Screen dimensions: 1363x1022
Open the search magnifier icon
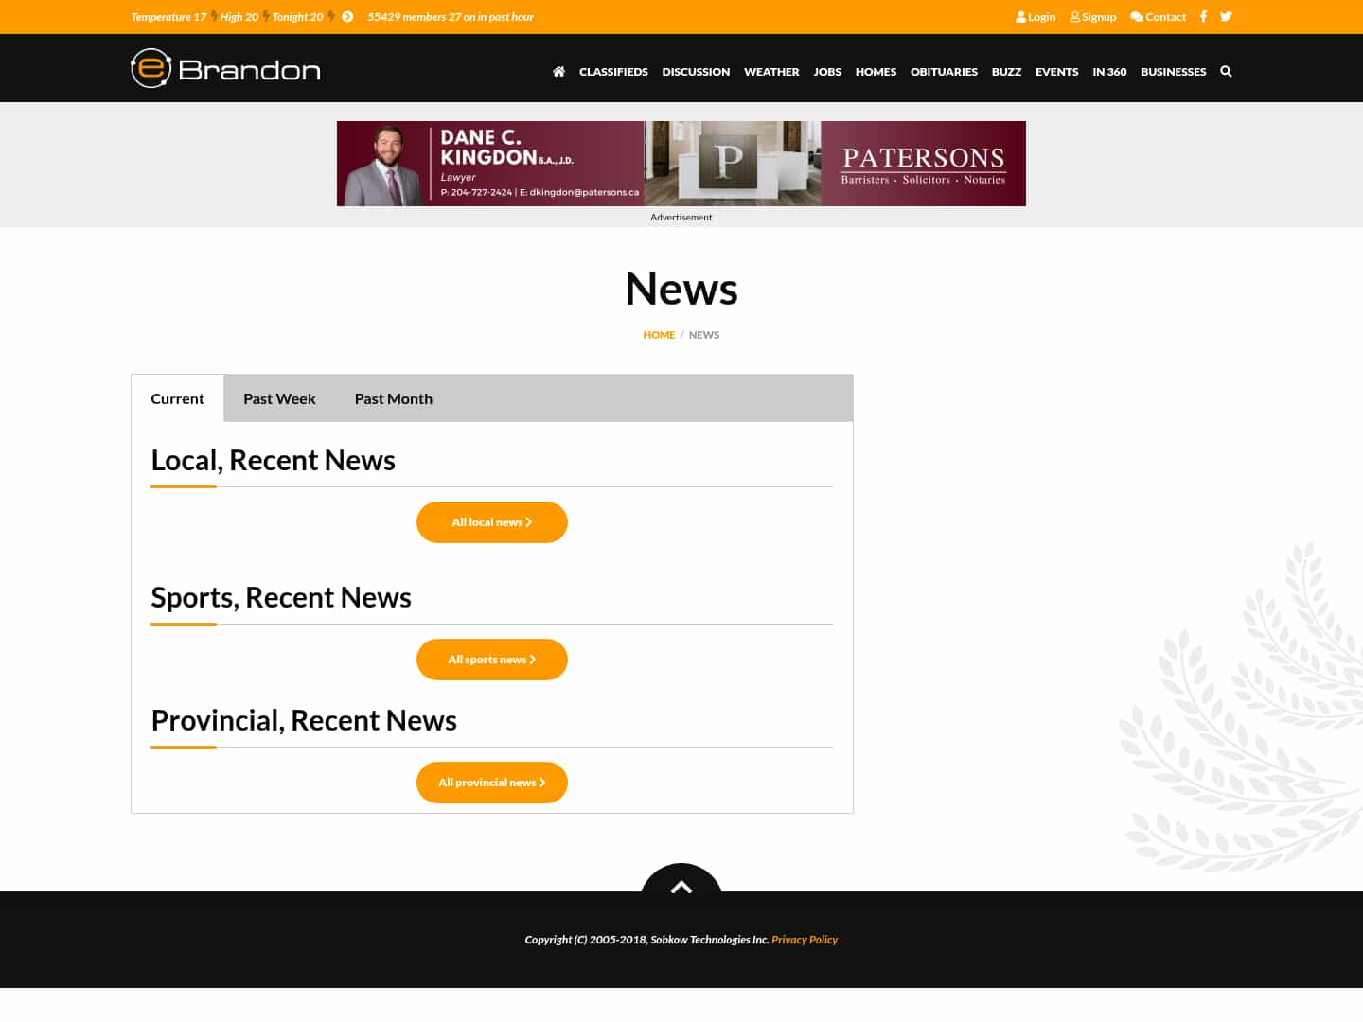(x=1226, y=71)
